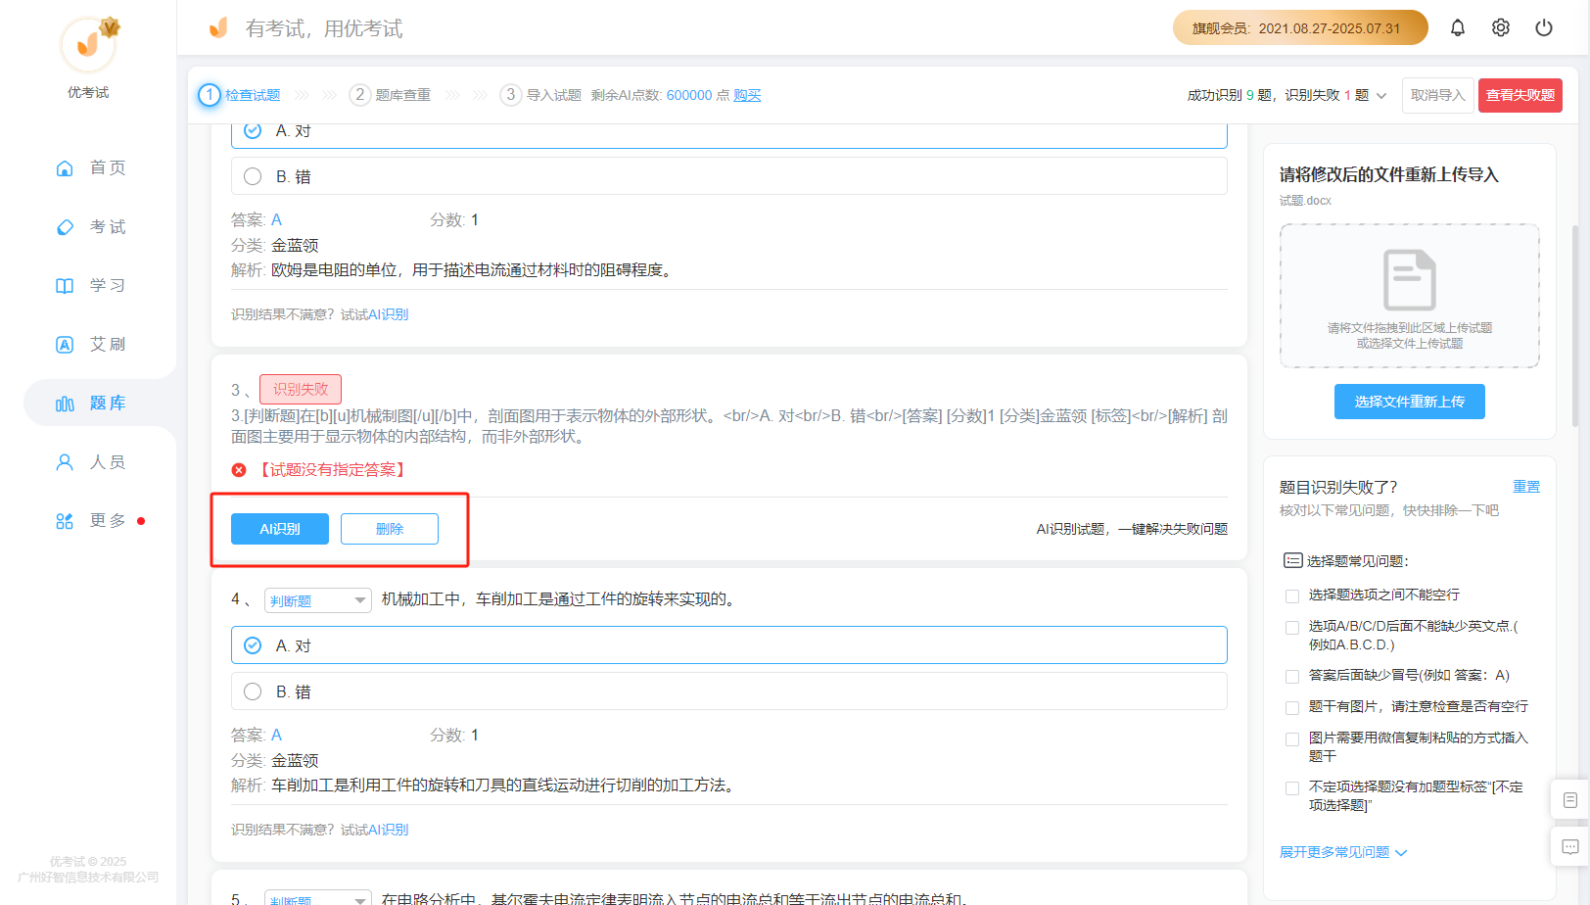Click the 删除 button for question 3
The height and width of the screenshot is (905, 1590).
tap(390, 529)
